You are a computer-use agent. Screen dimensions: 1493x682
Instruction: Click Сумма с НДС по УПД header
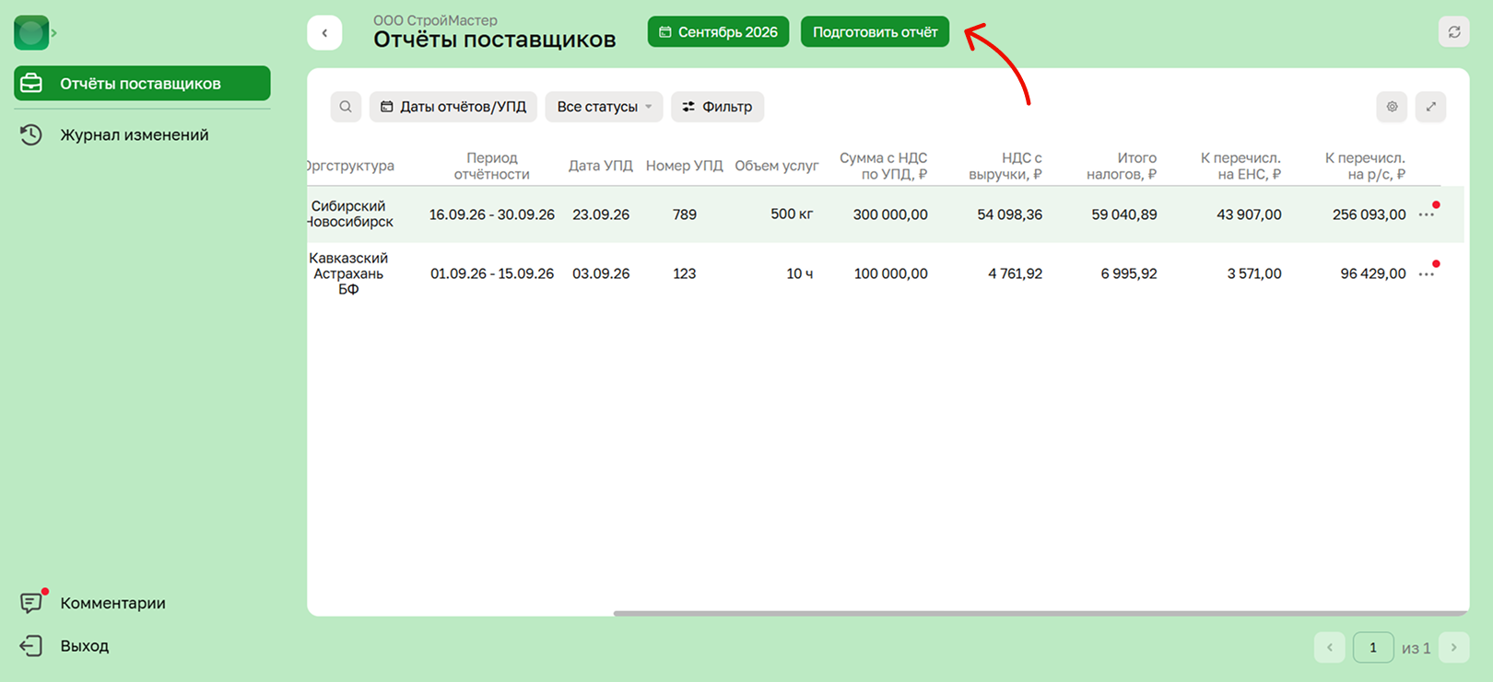[883, 166]
